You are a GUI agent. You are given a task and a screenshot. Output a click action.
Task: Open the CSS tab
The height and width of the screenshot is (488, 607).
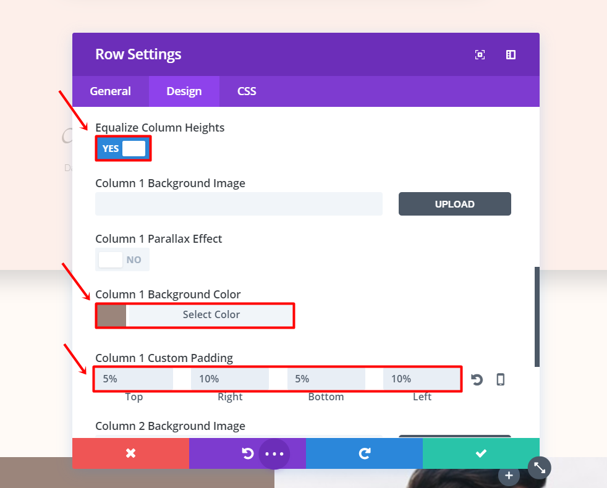(x=247, y=91)
